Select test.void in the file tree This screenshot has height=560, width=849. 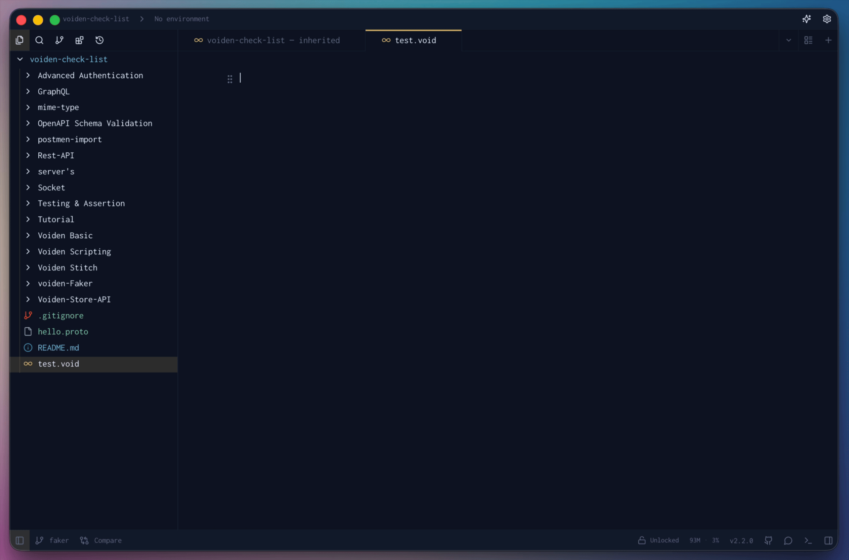[x=94, y=364]
